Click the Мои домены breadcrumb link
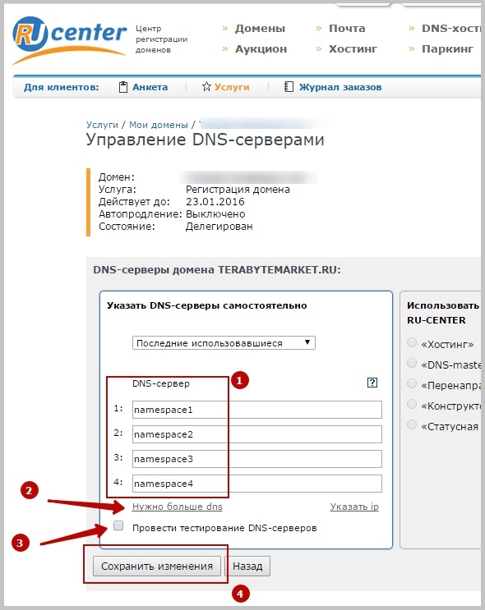This screenshot has width=485, height=610. (x=158, y=125)
